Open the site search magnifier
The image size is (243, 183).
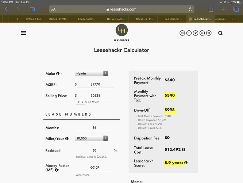tap(220, 33)
